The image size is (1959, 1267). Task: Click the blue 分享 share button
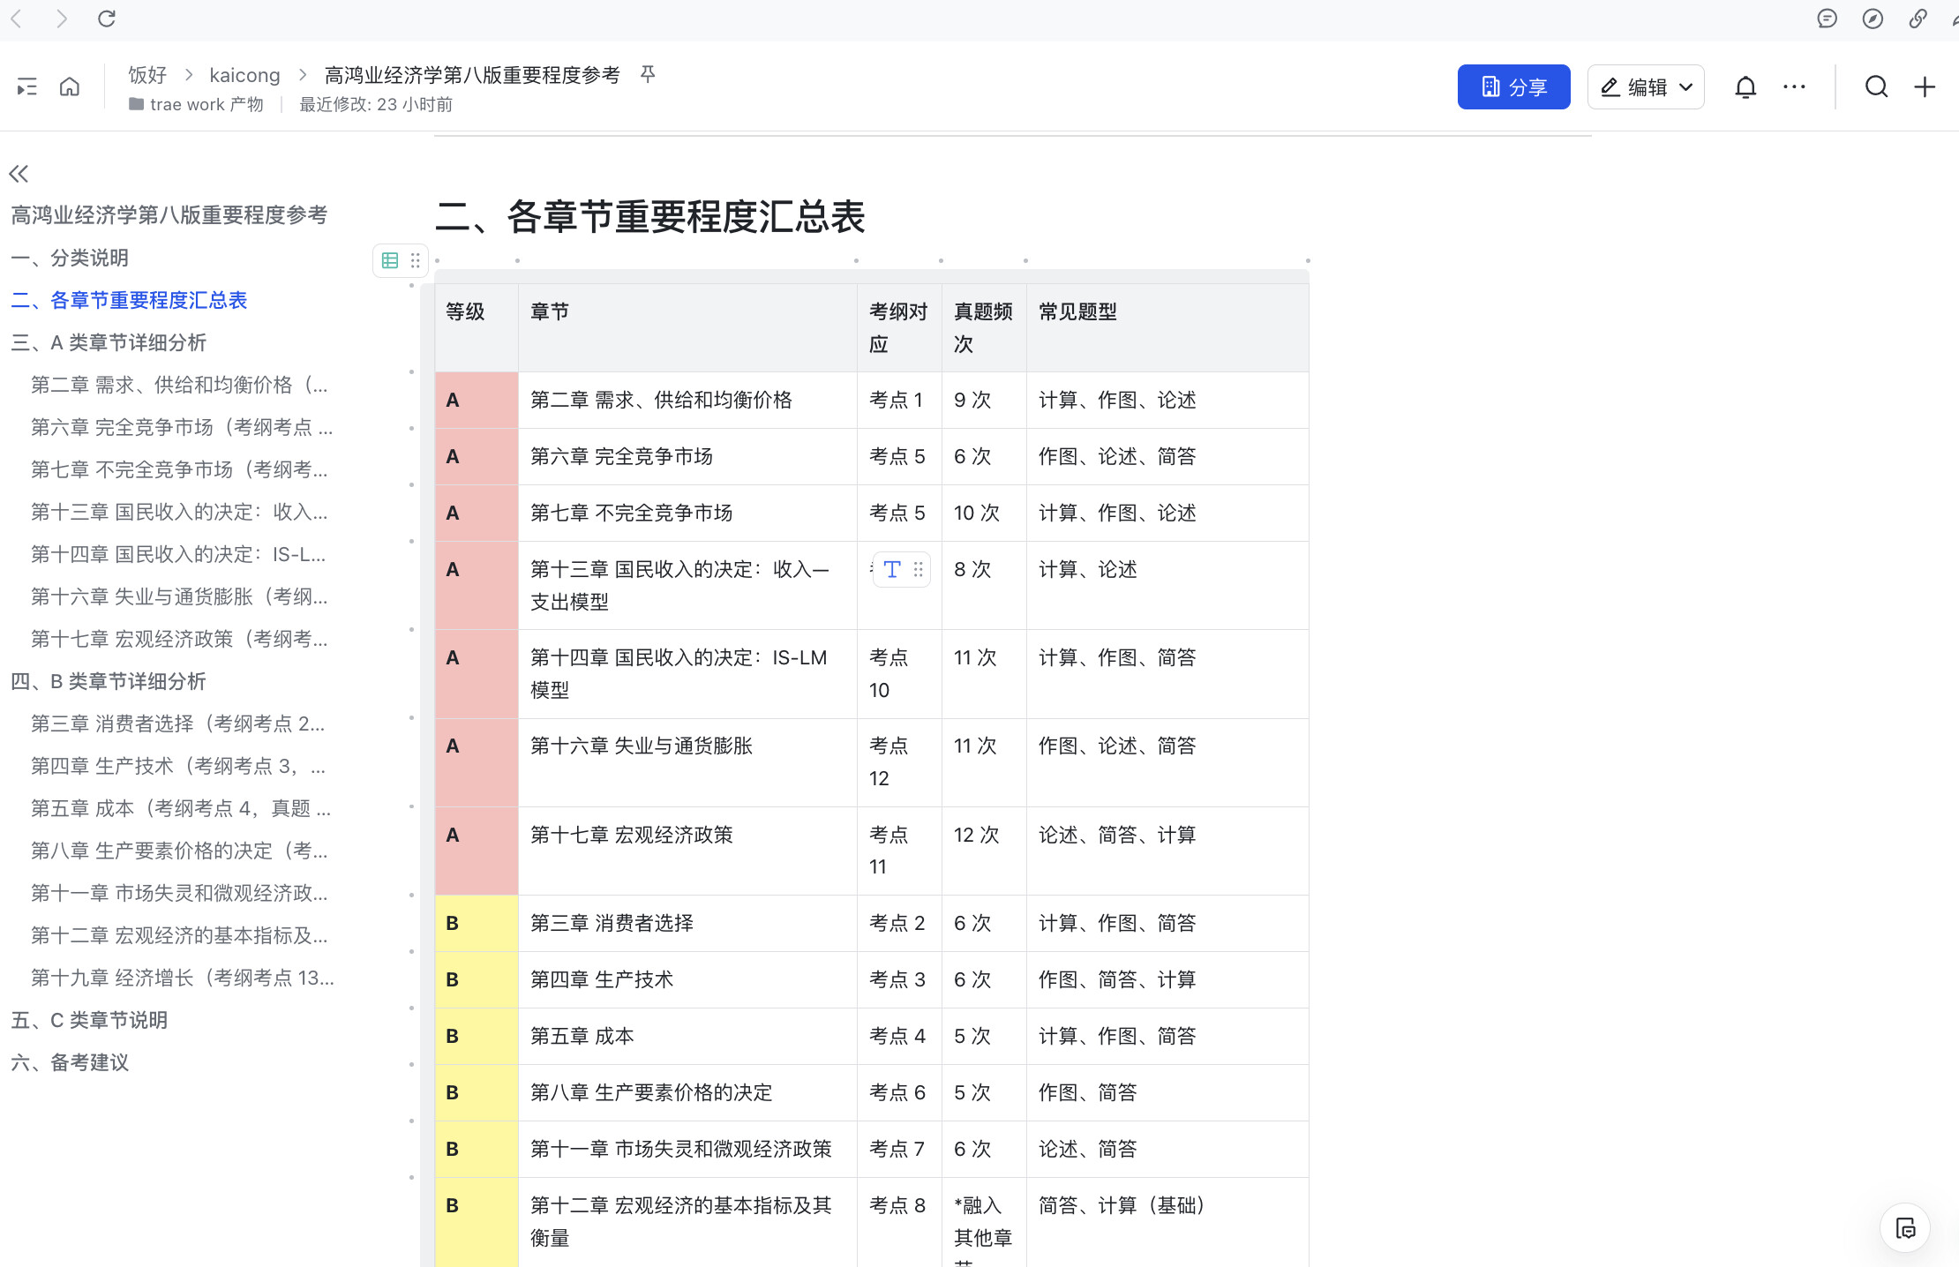point(1513,86)
